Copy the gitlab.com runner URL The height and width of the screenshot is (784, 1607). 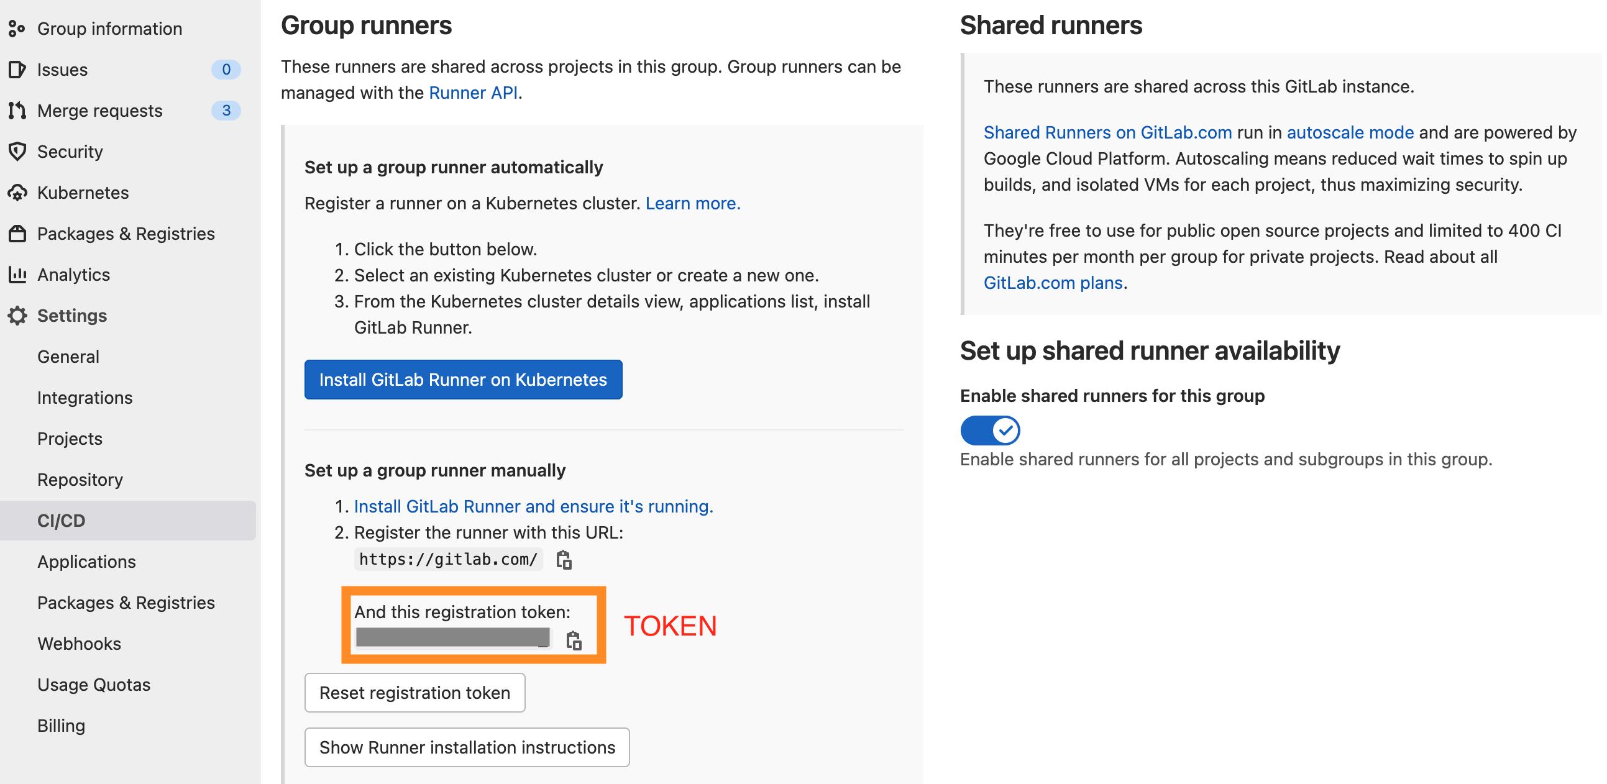pos(564,560)
